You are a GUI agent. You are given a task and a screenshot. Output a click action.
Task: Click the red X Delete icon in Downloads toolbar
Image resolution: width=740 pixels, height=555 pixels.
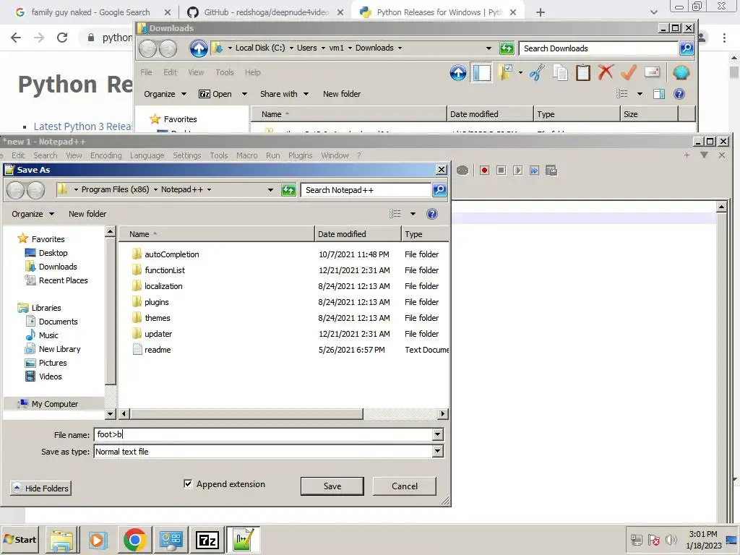606,72
